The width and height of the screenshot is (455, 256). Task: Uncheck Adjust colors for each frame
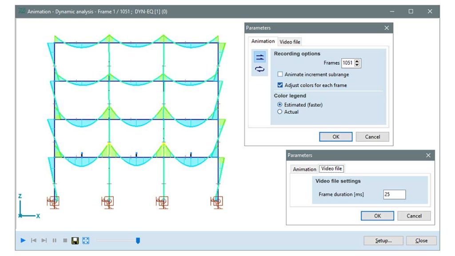click(280, 84)
